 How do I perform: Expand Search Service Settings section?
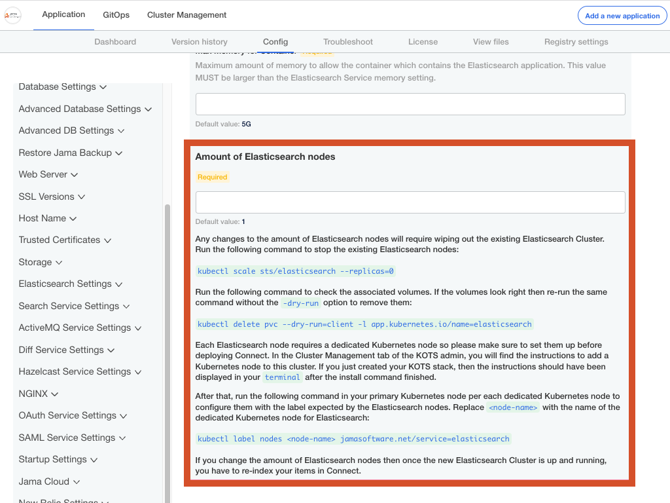(x=74, y=307)
